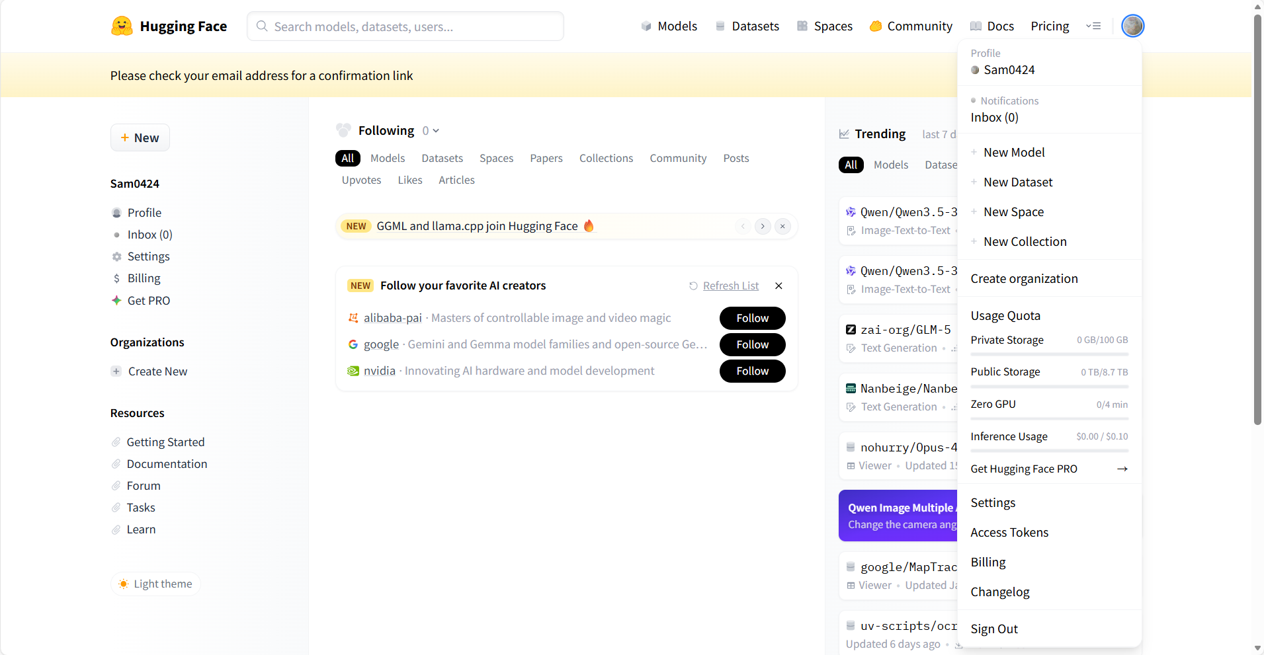Click the Google creator logo

click(353, 344)
